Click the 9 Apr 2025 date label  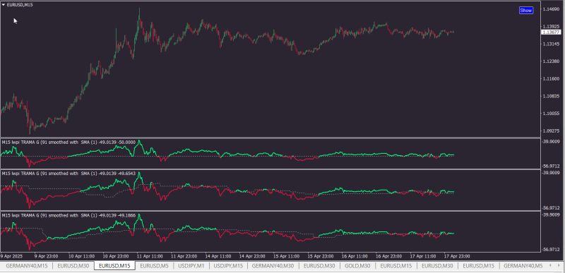tap(12, 257)
